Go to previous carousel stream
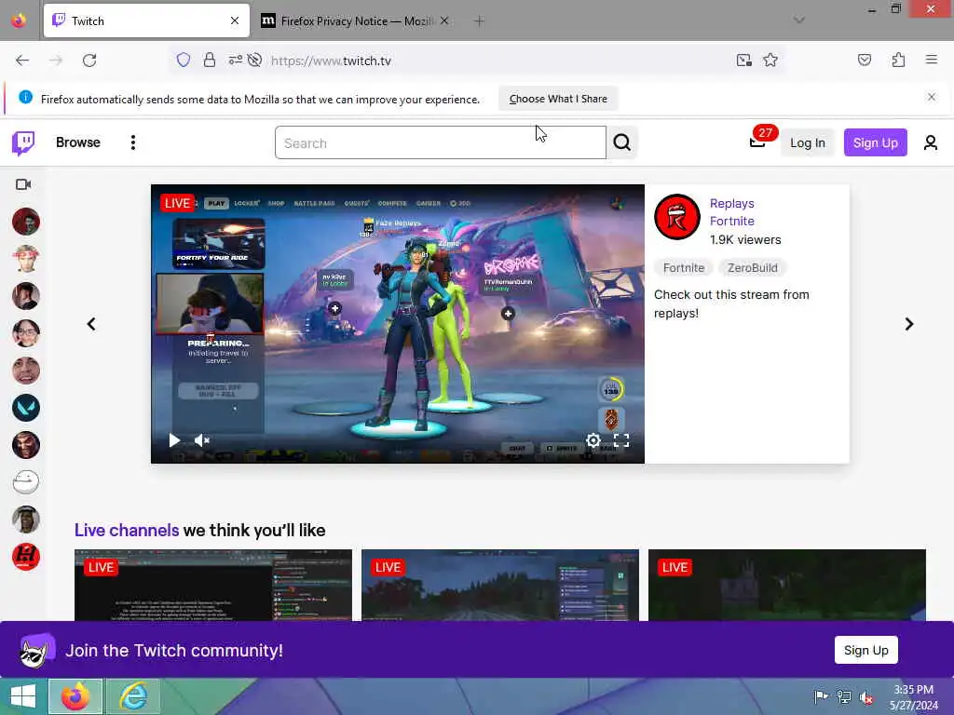 (91, 324)
